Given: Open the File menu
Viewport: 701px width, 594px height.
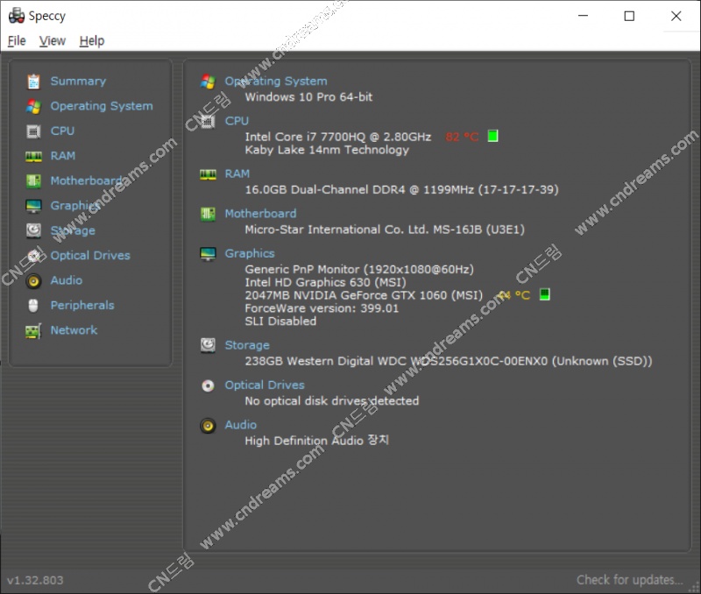Looking at the screenshot, I should click(17, 41).
